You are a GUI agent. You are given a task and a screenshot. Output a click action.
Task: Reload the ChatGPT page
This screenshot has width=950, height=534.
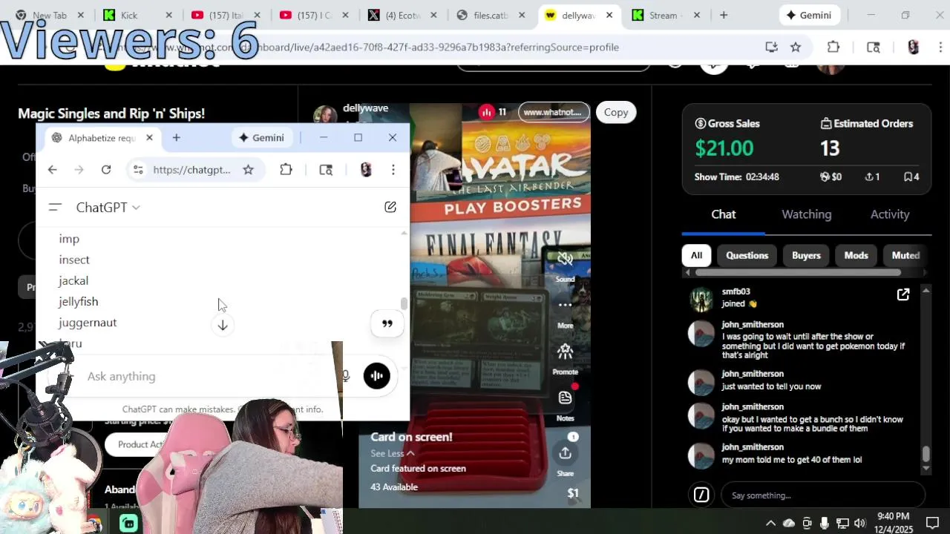pyautogui.click(x=106, y=170)
